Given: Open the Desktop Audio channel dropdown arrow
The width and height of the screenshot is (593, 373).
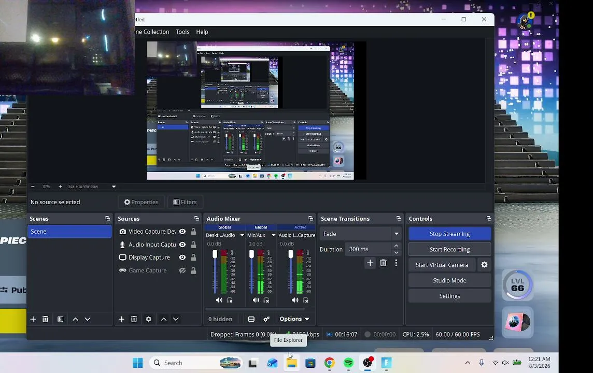Looking at the screenshot, I should pyautogui.click(x=242, y=235).
